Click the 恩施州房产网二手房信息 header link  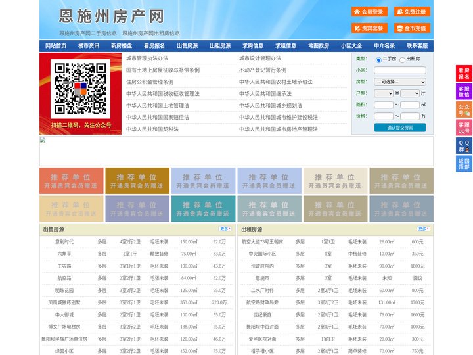88,34
